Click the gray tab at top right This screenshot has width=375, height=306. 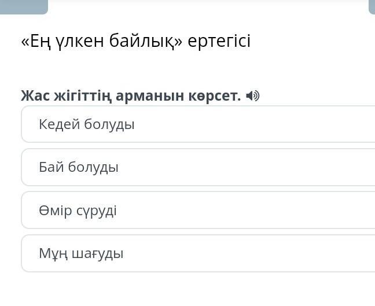point(372,6)
